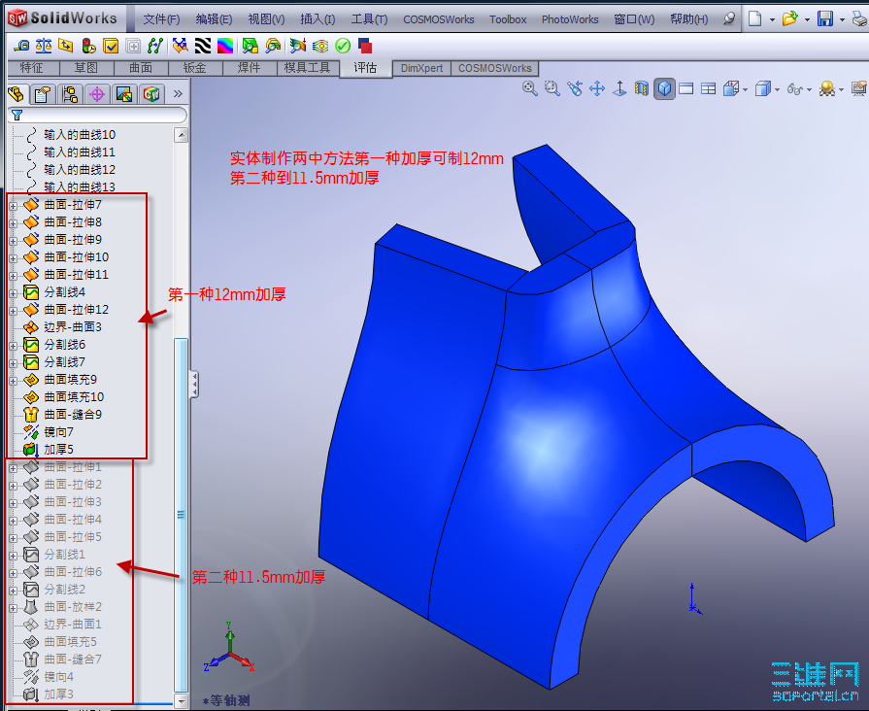Open the Toolbox menu
This screenshot has width=869, height=711.
508,19
